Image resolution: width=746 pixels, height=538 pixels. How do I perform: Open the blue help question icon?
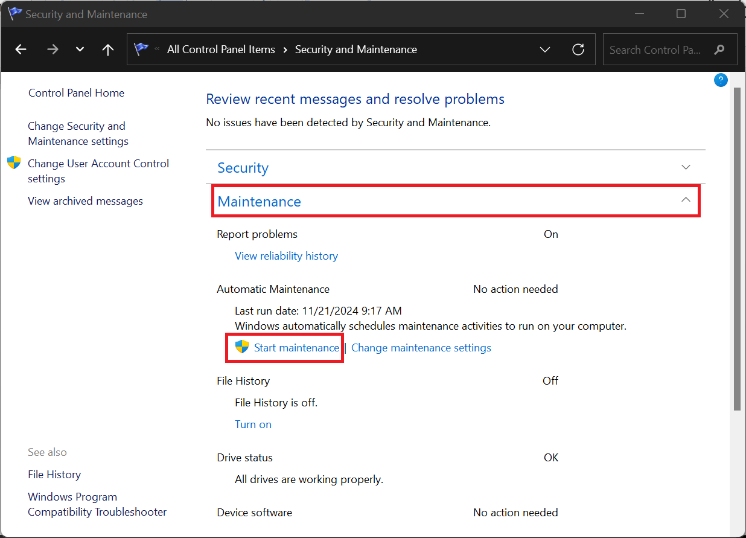point(721,80)
